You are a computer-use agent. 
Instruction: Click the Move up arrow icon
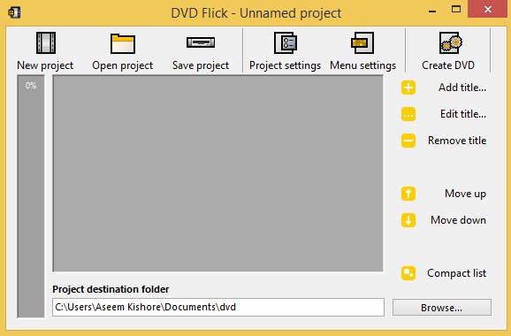(x=408, y=194)
